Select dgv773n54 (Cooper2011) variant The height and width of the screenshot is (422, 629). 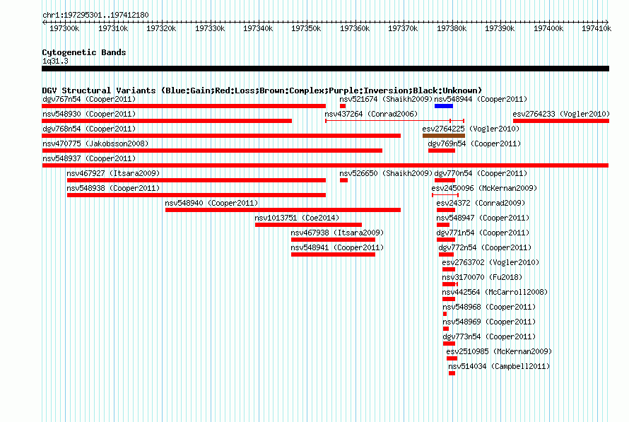pos(489,336)
